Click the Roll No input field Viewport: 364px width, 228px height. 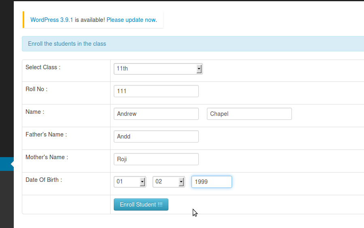[x=156, y=91]
